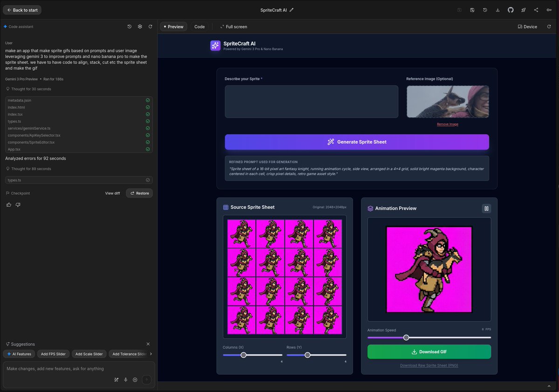Viewport: 559px width, 392px height.
Task: Adjust the Columns (X) slider handle
Action: [243, 355]
